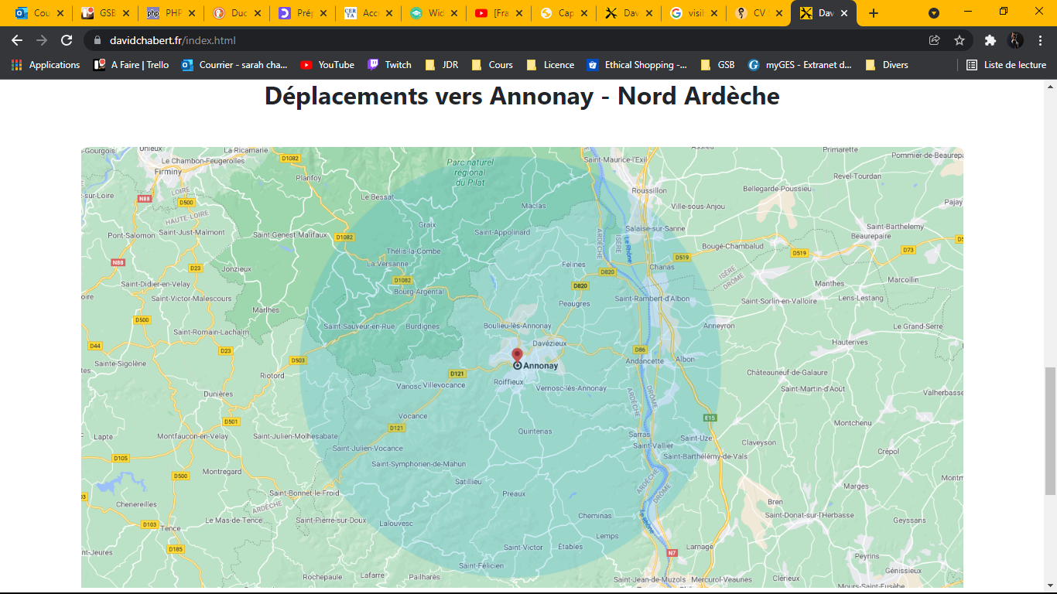This screenshot has width=1057, height=594.
Task: Close the Outlook 'Cou' tab
Action: point(60,13)
